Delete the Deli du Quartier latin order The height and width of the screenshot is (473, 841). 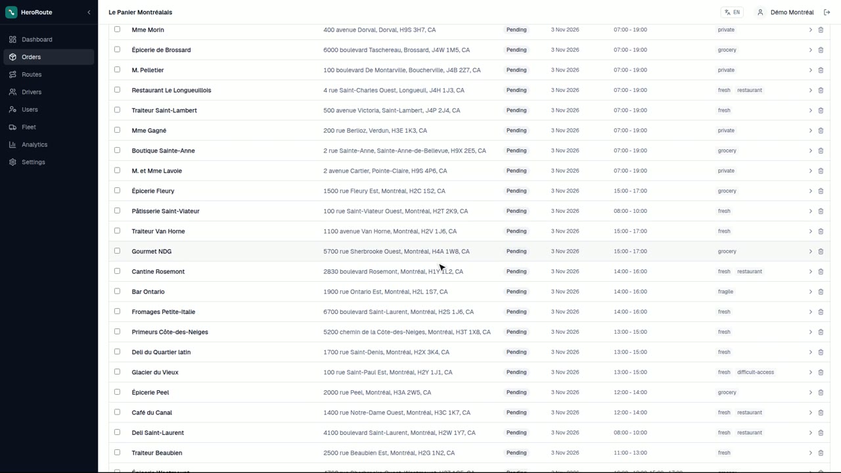(821, 352)
